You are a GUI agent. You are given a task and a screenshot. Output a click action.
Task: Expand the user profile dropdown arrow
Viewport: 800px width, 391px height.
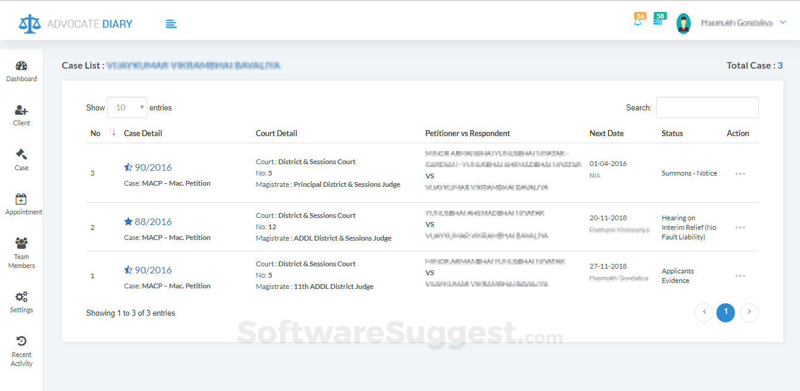783,23
